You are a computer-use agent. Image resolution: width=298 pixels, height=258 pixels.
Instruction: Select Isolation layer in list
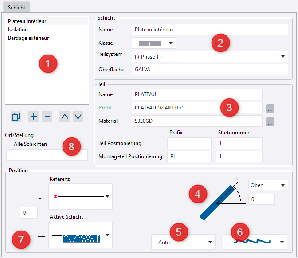[x=18, y=30]
